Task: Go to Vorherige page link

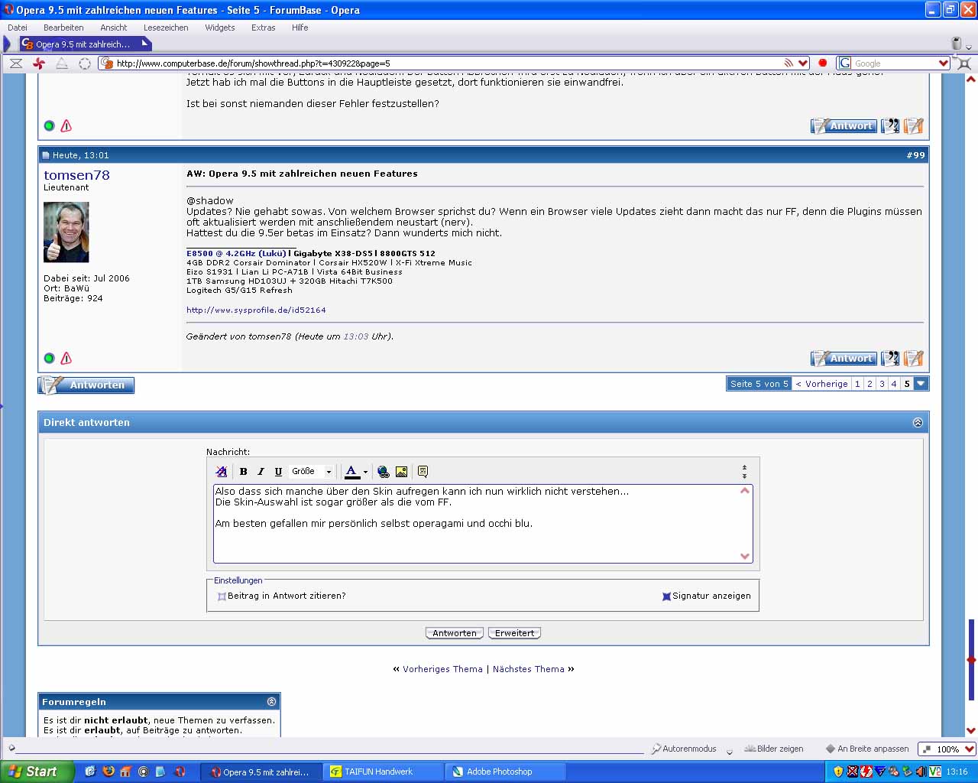Action: [821, 384]
